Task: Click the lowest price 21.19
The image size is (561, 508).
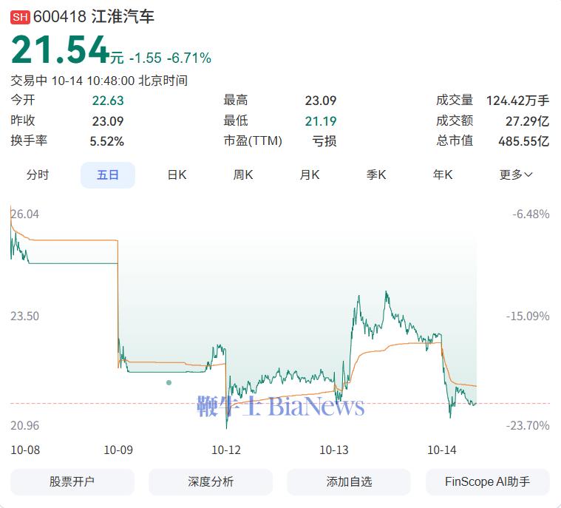Action: (x=321, y=121)
